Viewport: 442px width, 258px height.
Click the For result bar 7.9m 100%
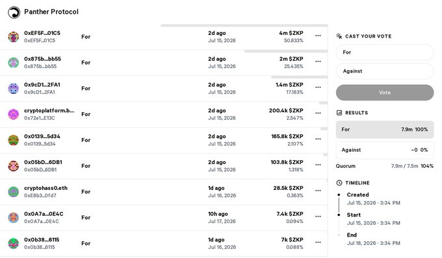pos(385,130)
